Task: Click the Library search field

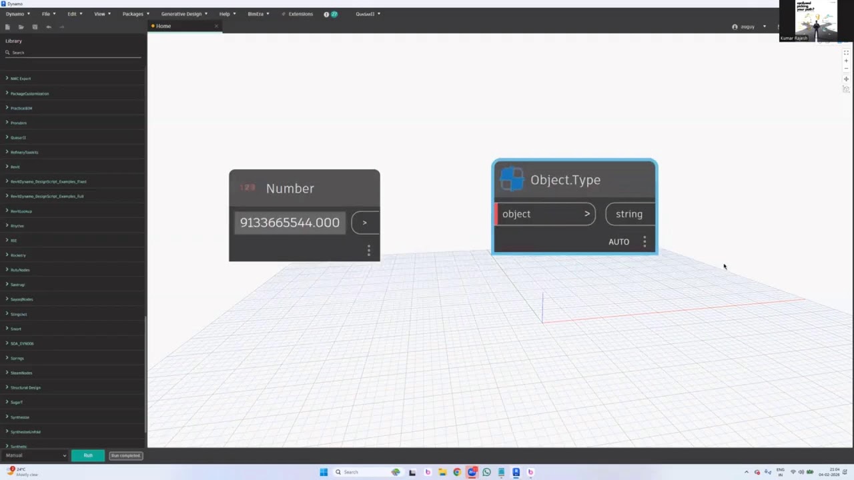Action: [73, 53]
